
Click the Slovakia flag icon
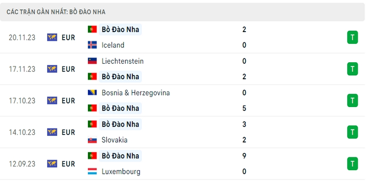(x=92, y=140)
